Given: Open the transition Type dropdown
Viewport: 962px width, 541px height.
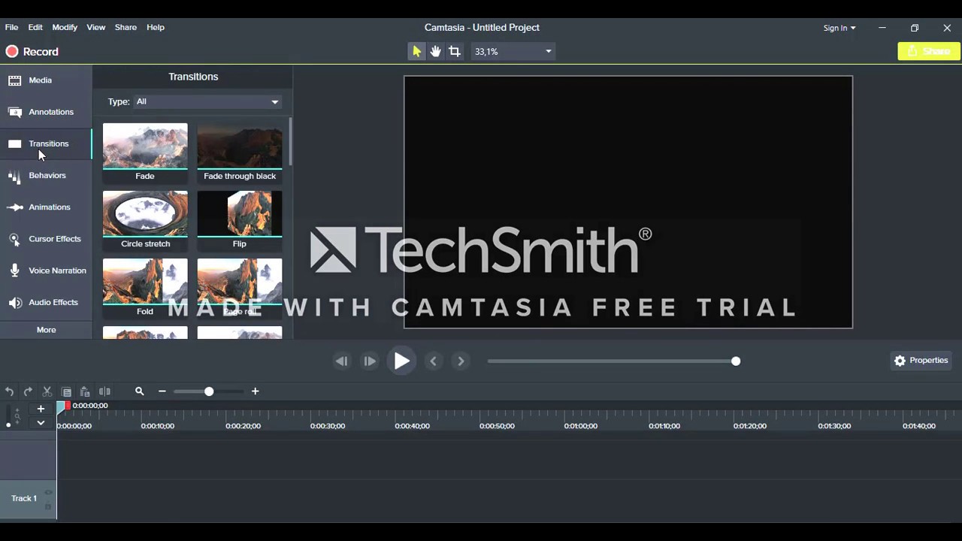Looking at the screenshot, I should (x=207, y=101).
